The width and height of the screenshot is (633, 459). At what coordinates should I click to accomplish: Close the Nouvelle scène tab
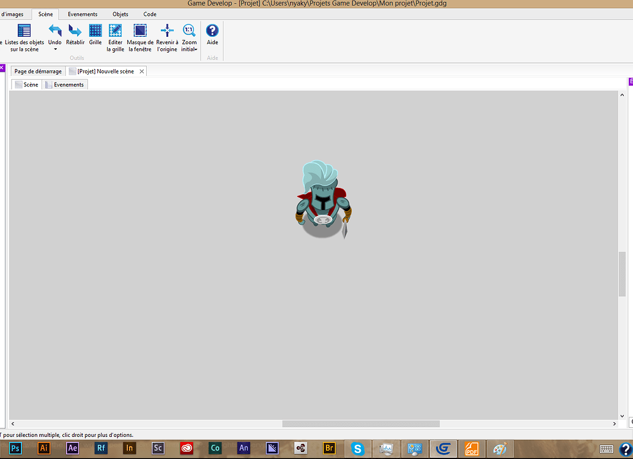[x=142, y=72]
